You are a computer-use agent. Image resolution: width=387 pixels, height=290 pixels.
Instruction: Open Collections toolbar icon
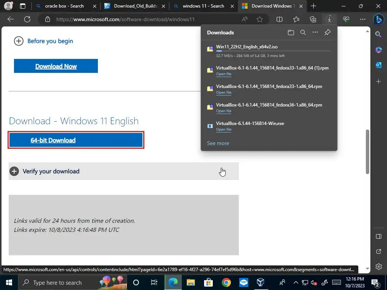pyautogui.click(x=313, y=19)
